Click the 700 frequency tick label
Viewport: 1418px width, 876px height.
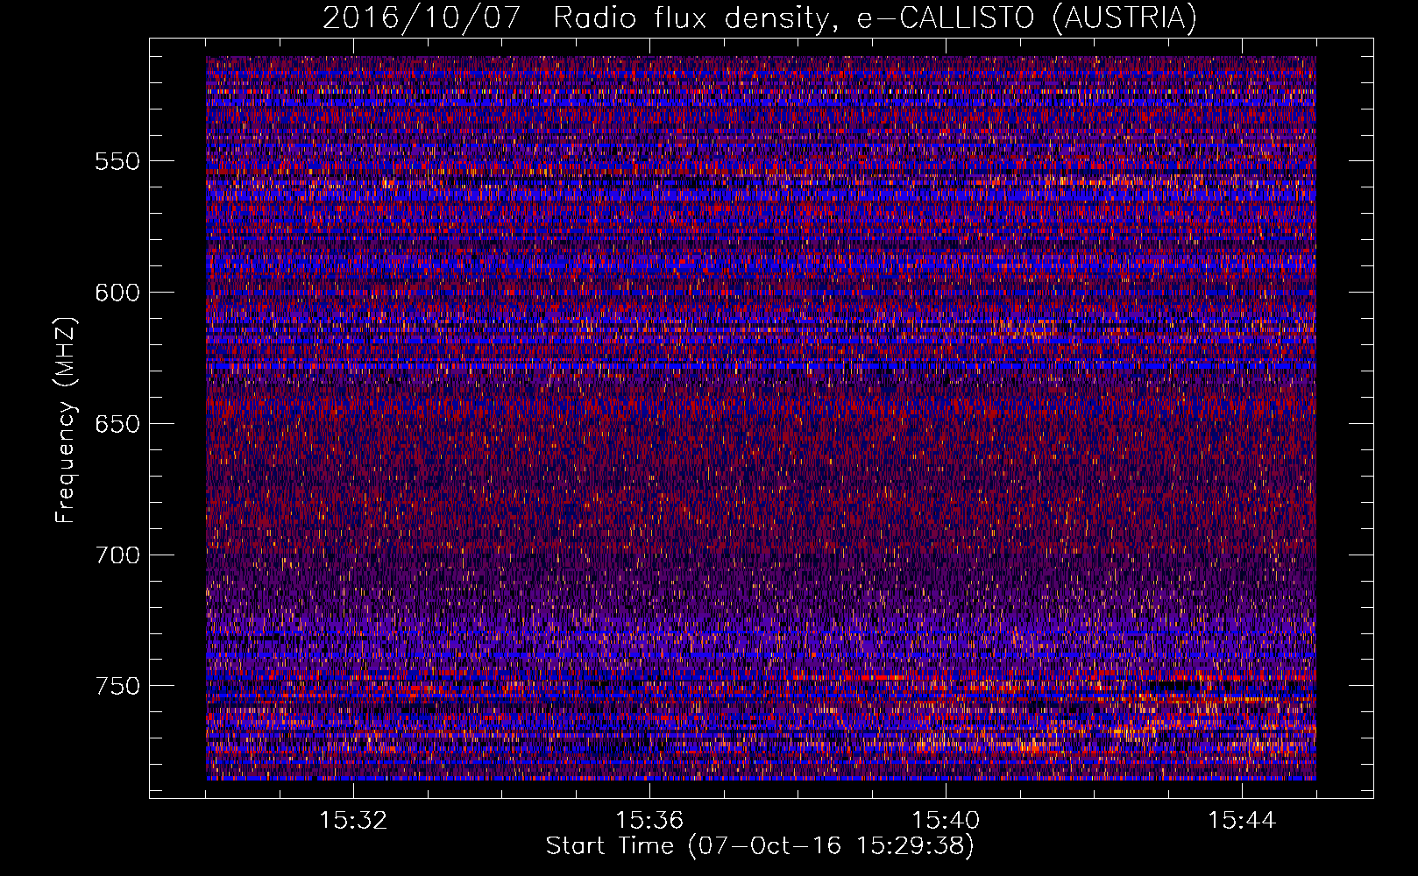click(x=117, y=555)
